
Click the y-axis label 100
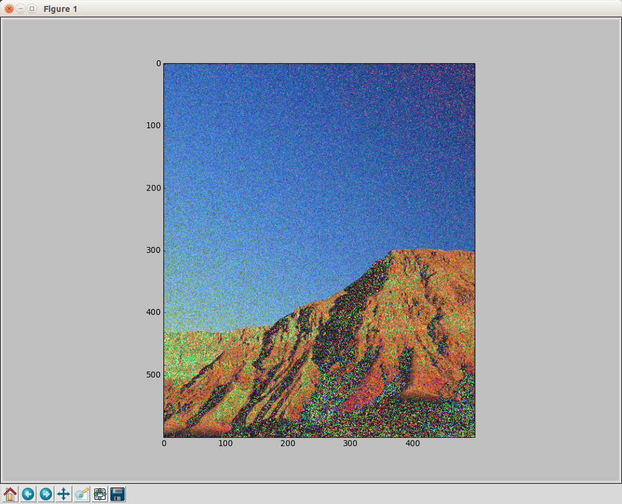coord(153,126)
